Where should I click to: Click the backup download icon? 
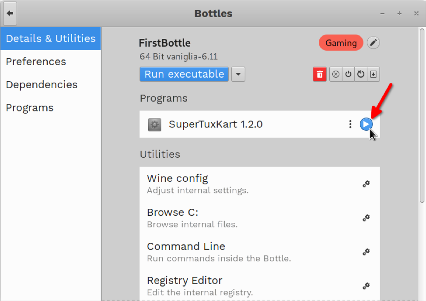(x=373, y=74)
